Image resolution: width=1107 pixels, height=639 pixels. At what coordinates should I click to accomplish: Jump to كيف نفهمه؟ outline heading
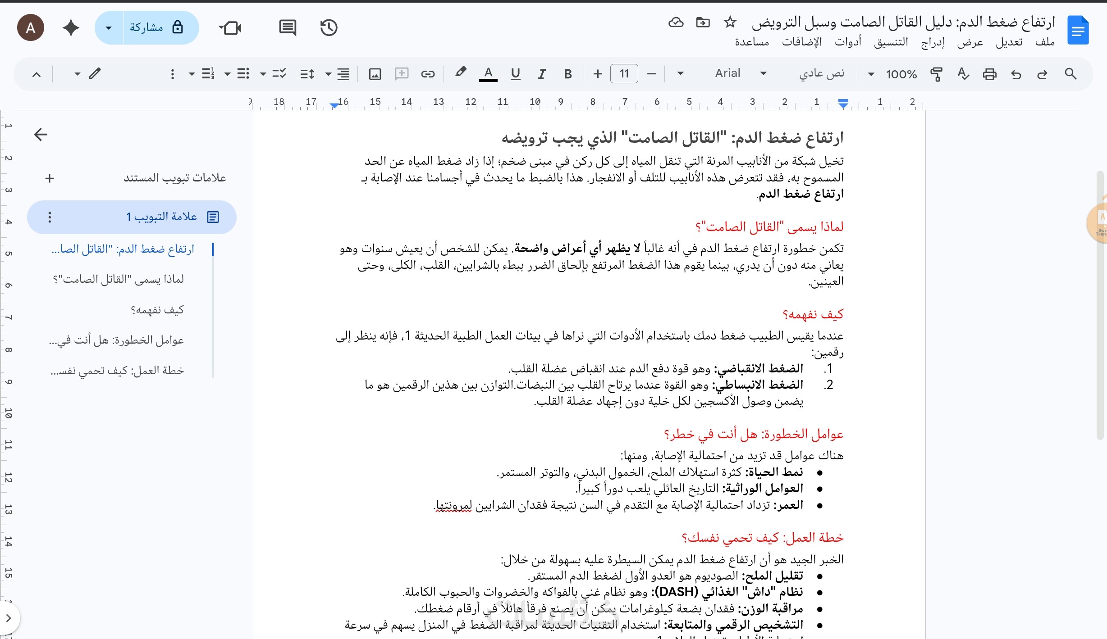[x=157, y=310]
